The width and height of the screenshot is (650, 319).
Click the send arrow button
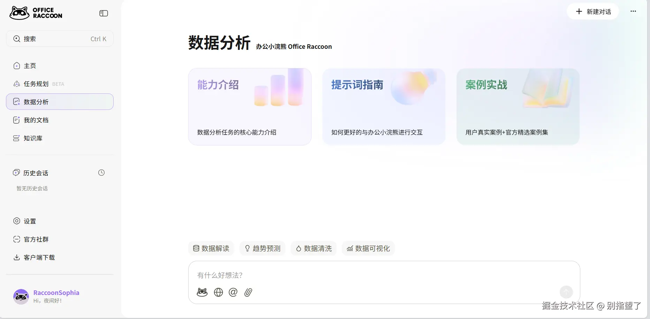tap(566, 292)
